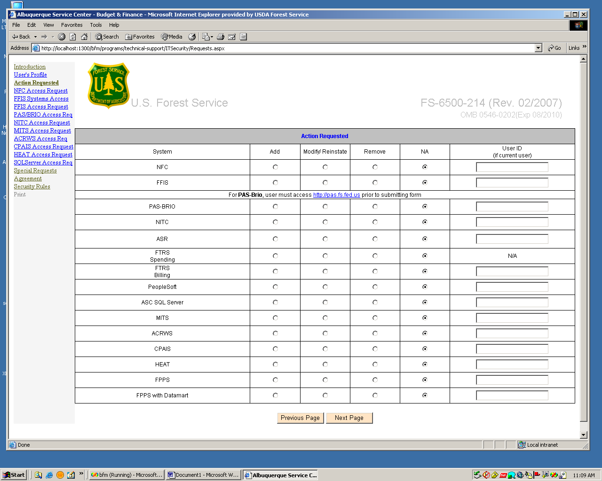This screenshot has height=481, width=602.
Task: Switch to the Document1 Microsoft Word taskbar button
Action: (203, 475)
